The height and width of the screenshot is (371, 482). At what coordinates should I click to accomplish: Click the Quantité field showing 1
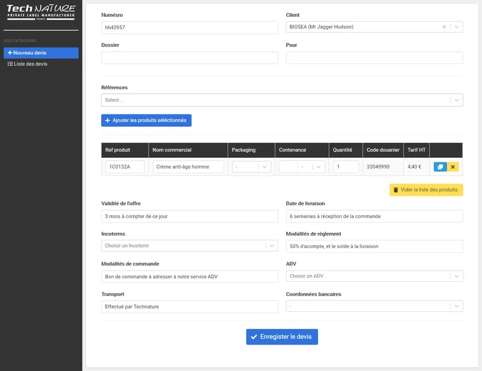coord(345,167)
